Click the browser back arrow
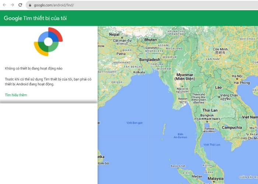Image resolution: width=258 pixels, height=184 pixels. [x=4, y=5]
